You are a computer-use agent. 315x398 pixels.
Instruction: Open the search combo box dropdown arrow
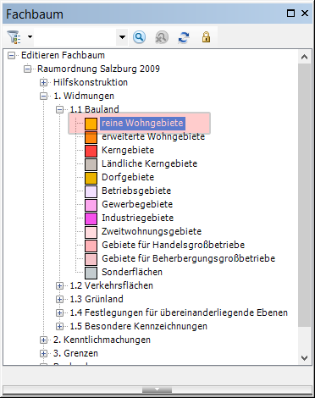click(122, 37)
